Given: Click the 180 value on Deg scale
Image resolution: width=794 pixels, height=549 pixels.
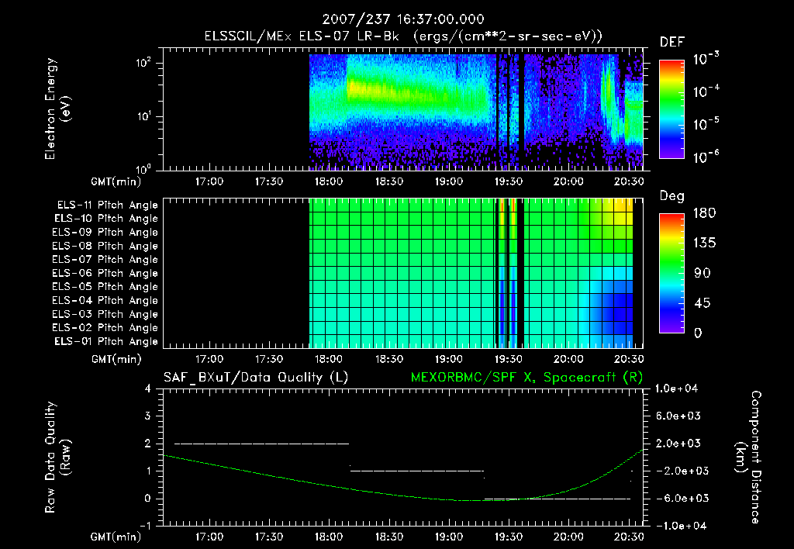Looking at the screenshot, I should 704,213.
